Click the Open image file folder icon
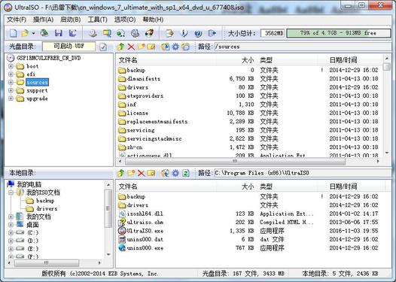396x282 pixels. click(26, 33)
